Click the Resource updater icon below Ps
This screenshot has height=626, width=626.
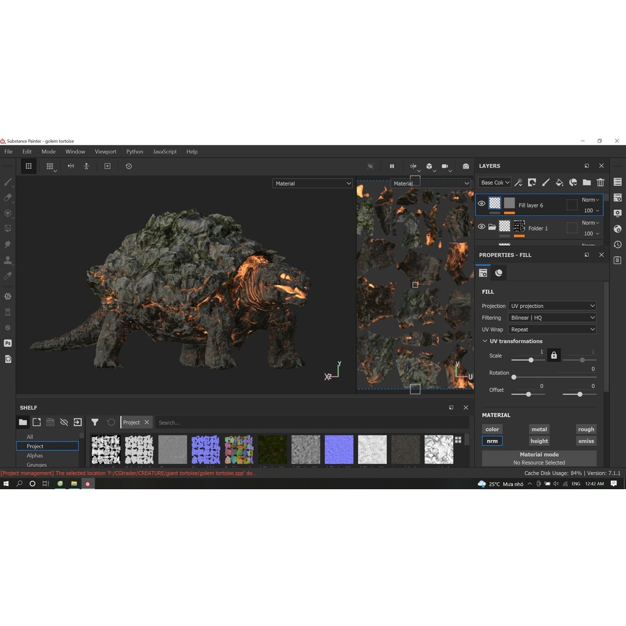(8, 359)
